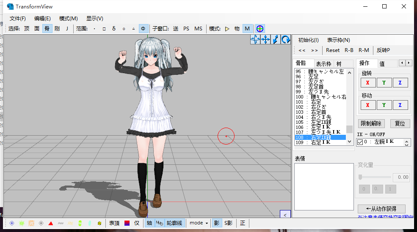Toggle the 影 shadow display button
This screenshot has width=417, height=232.
click(x=216, y=223)
